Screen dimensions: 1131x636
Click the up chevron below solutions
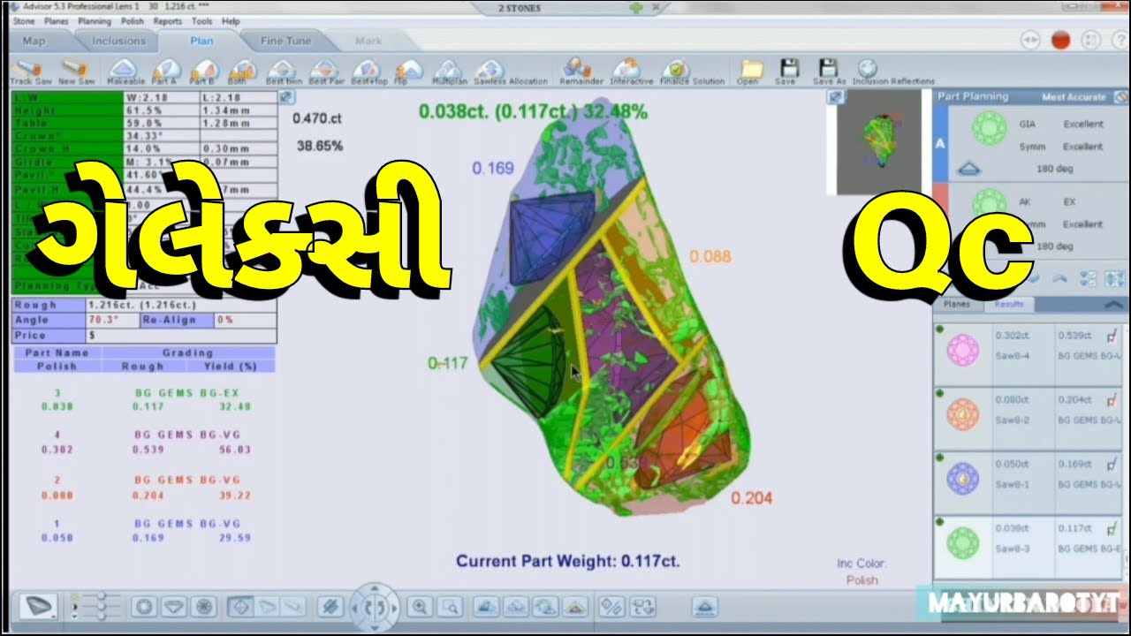1060,279
